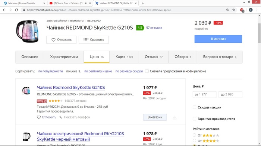Sort offers по размеру скидки
The width and height of the screenshot is (261, 146).
click(x=129, y=71)
